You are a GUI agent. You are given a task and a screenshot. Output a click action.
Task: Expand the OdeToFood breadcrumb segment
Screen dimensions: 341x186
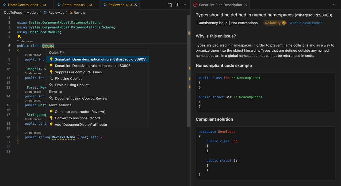(x=13, y=13)
